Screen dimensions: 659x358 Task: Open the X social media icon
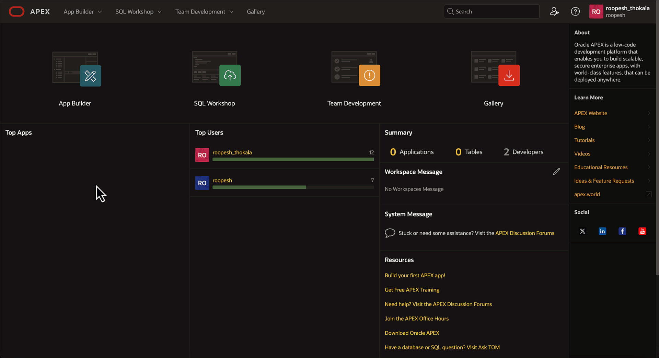click(x=582, y=231)
